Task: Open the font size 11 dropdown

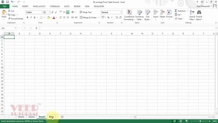Action: (x=49, y=12)
